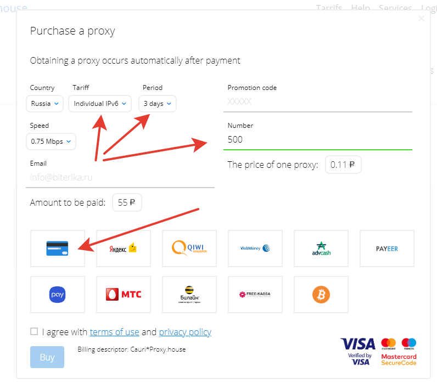Open the Services menu item
The image size is (437, 384).
click(x=395, y=8)
